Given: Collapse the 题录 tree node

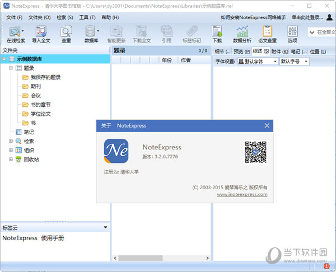Looking at the screenshot, I should [11, 68].
